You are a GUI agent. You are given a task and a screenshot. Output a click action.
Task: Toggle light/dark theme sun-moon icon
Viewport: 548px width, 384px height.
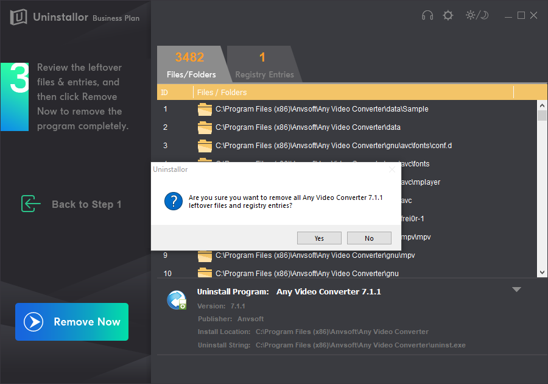coord(477,15)
